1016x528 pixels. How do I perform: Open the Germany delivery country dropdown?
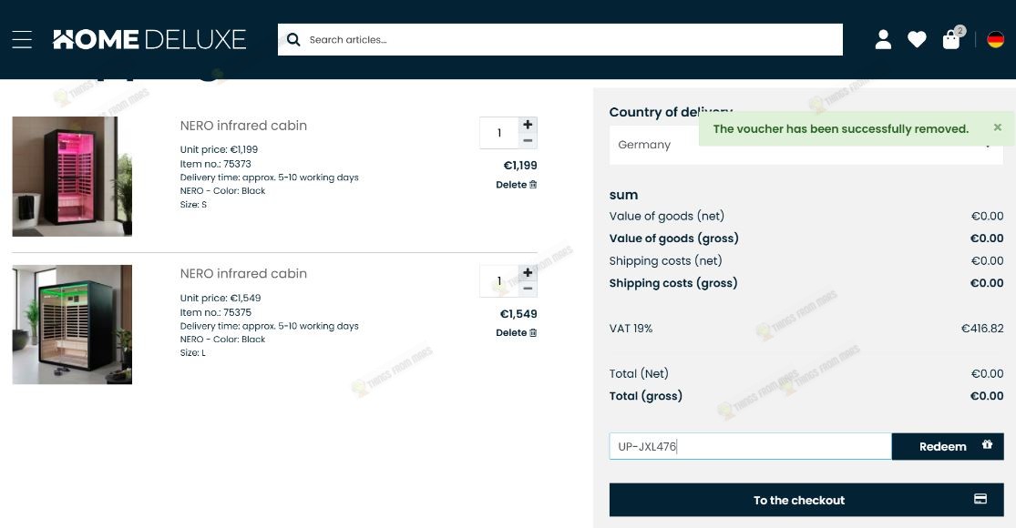[x=806, y=145]
